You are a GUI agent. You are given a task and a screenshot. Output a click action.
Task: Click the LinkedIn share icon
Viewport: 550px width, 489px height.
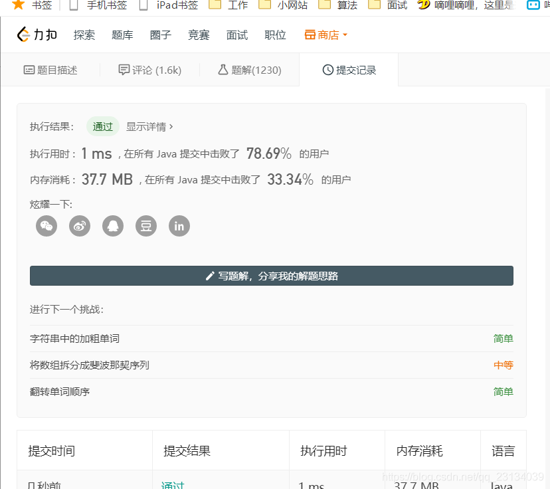pyautogui.click(x=179, y=226)
